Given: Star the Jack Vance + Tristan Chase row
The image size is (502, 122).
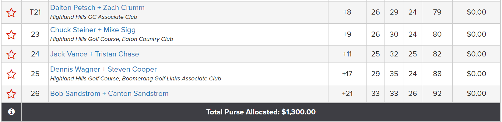Looking at the screenshot, I should pos(11,54).
